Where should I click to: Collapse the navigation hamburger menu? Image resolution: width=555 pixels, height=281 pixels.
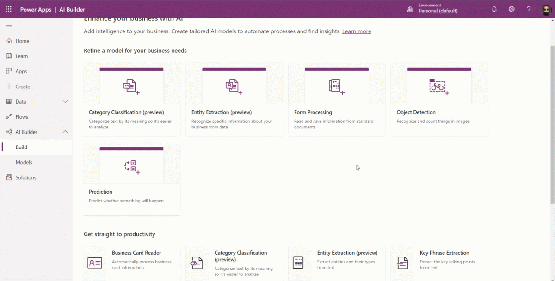[9, 25]
